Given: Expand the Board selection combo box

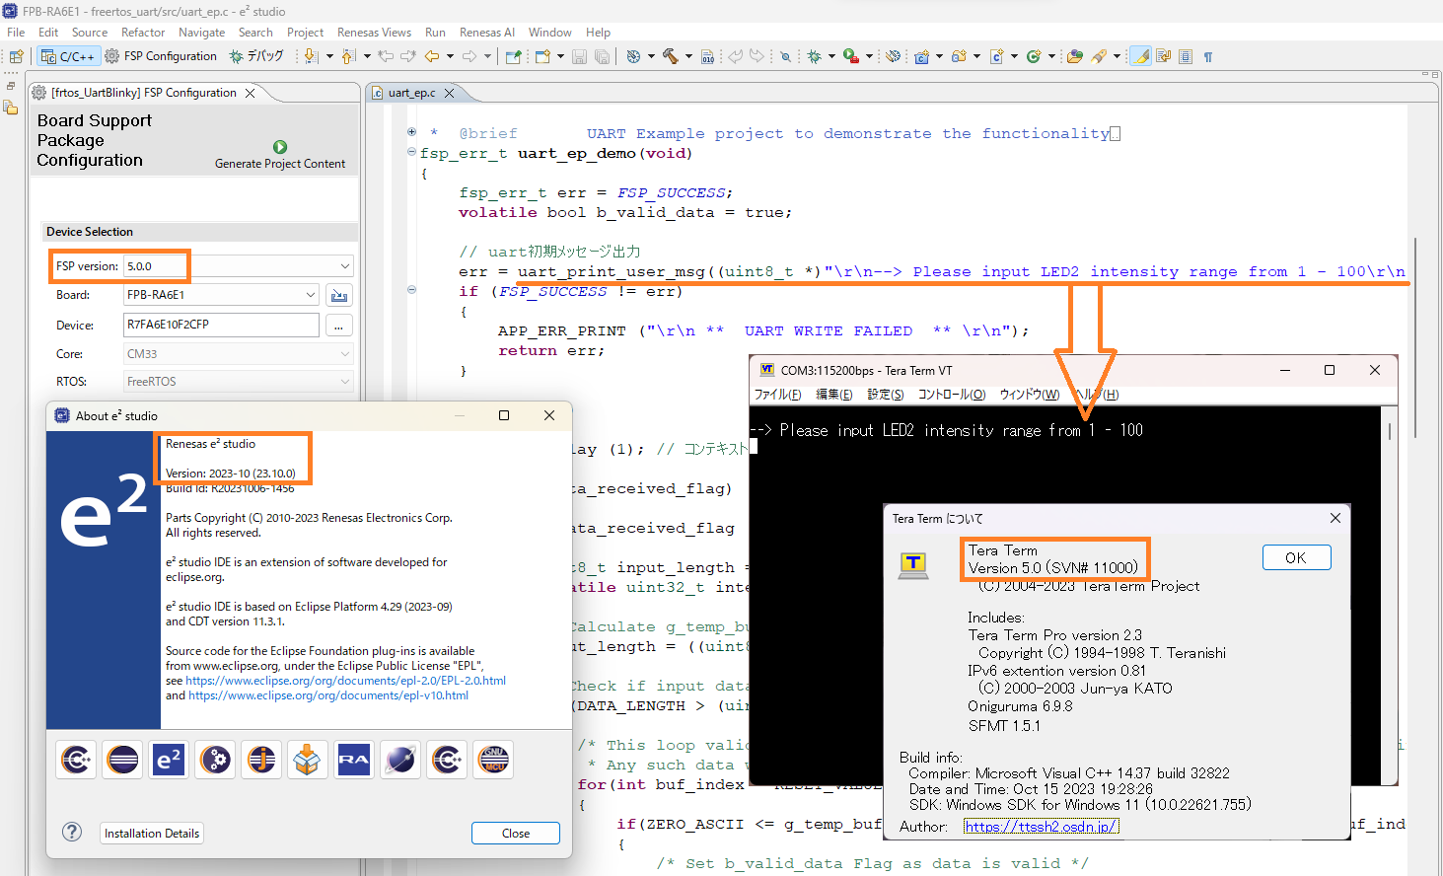Looking at the screenshot, I should point(311,295).
